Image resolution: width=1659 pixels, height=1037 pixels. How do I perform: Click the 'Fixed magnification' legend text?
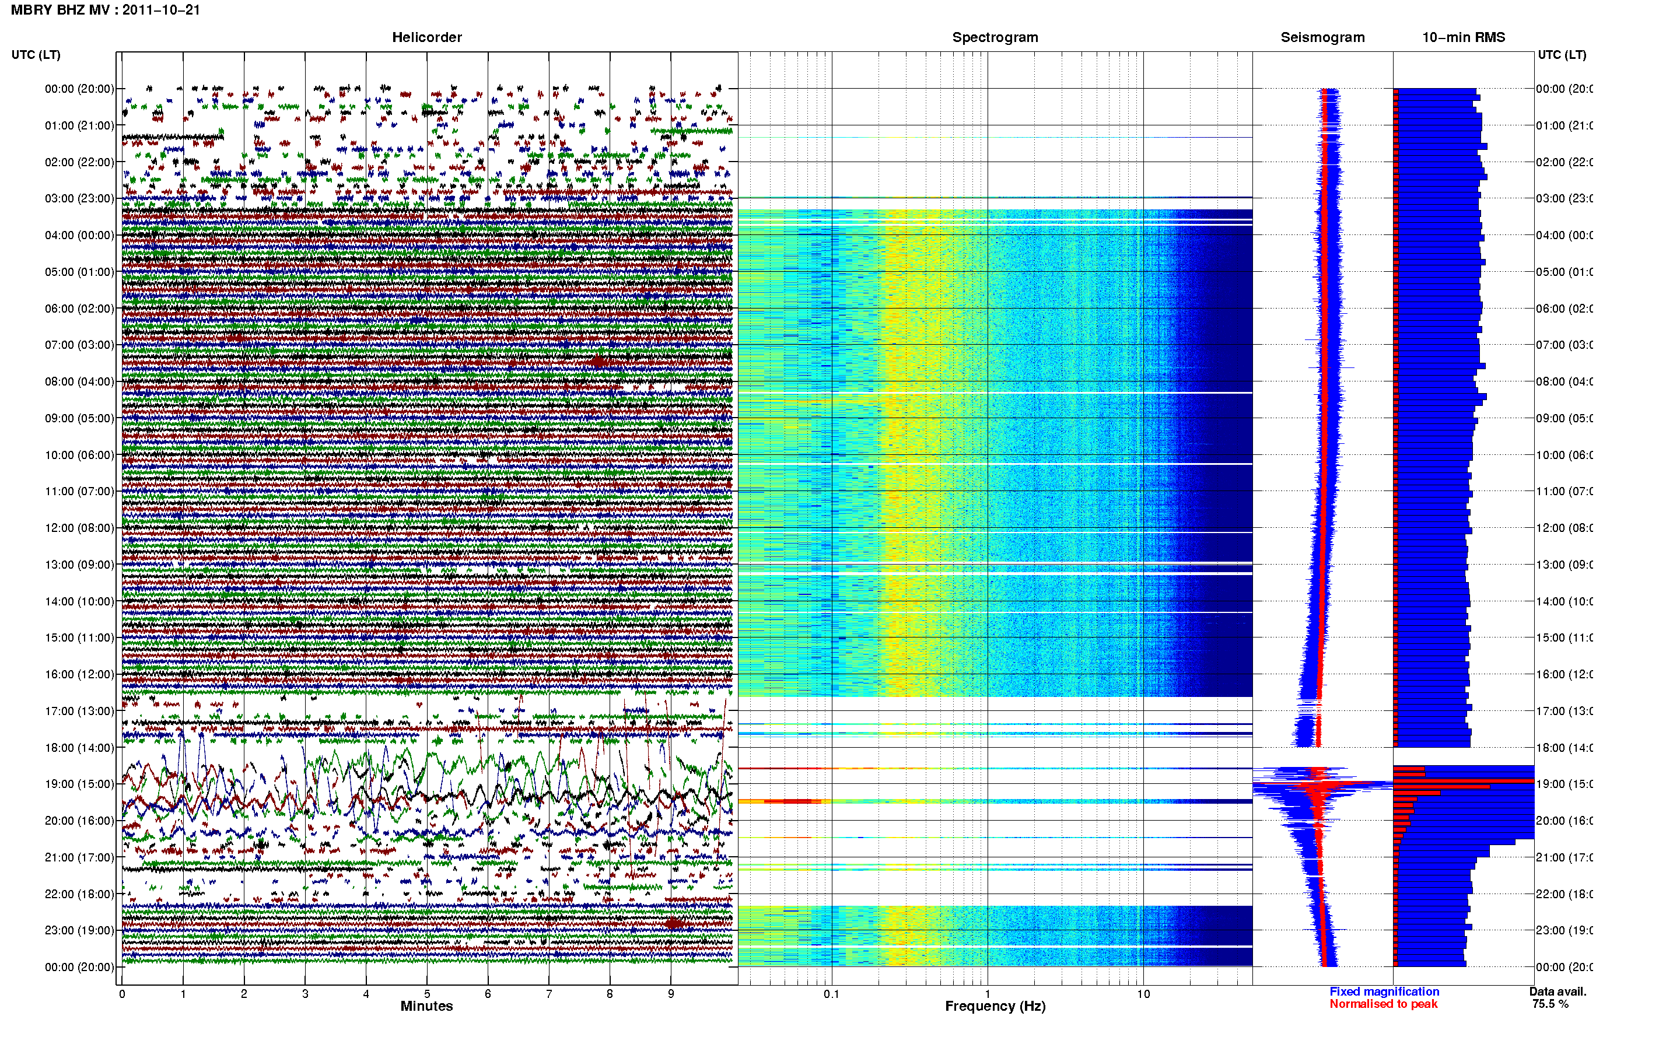1384,992
